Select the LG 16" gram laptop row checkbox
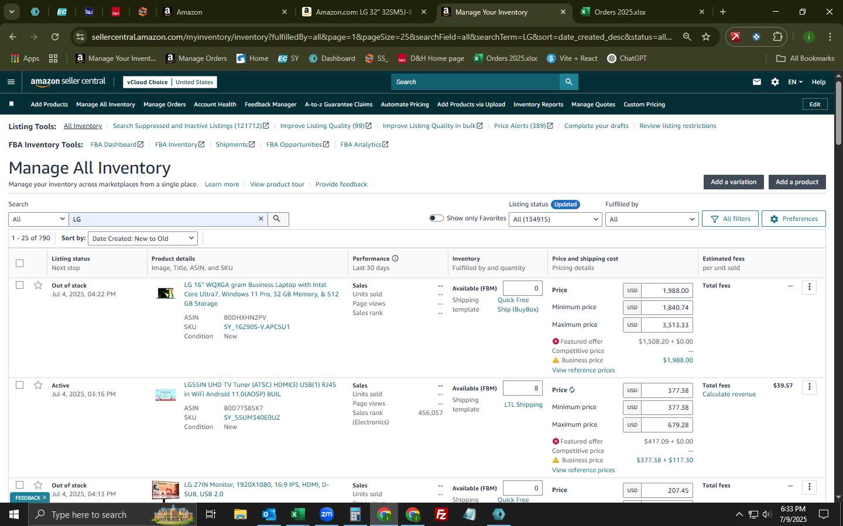This screenshot has height=526, width=843. pyautogui.click(x=19, y=285)
